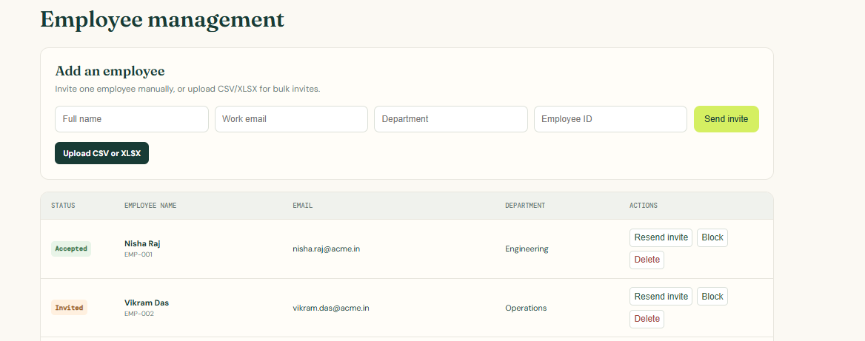Resend invite to Nisha Raj
The width and height of the screenshot is (865, 341).
pyautogui.click(x=661, y=237)
